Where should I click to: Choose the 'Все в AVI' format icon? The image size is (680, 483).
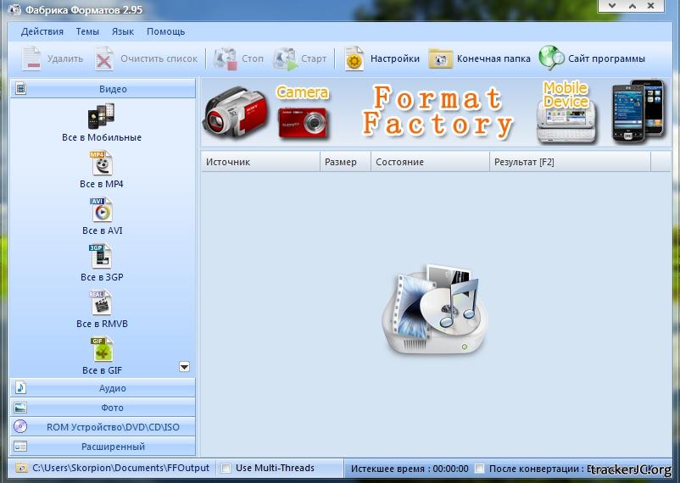pyautogui.click(x=101, y=210)
